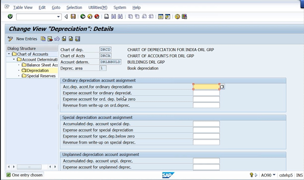Click the Customize Local Layout icon
The height and width of the screenshot is (180, 304).
[x=184, y=17]
